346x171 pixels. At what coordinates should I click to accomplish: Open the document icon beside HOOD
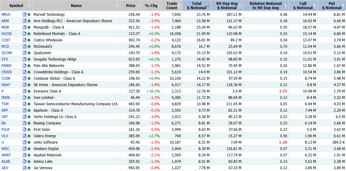[x=24, y=34]
